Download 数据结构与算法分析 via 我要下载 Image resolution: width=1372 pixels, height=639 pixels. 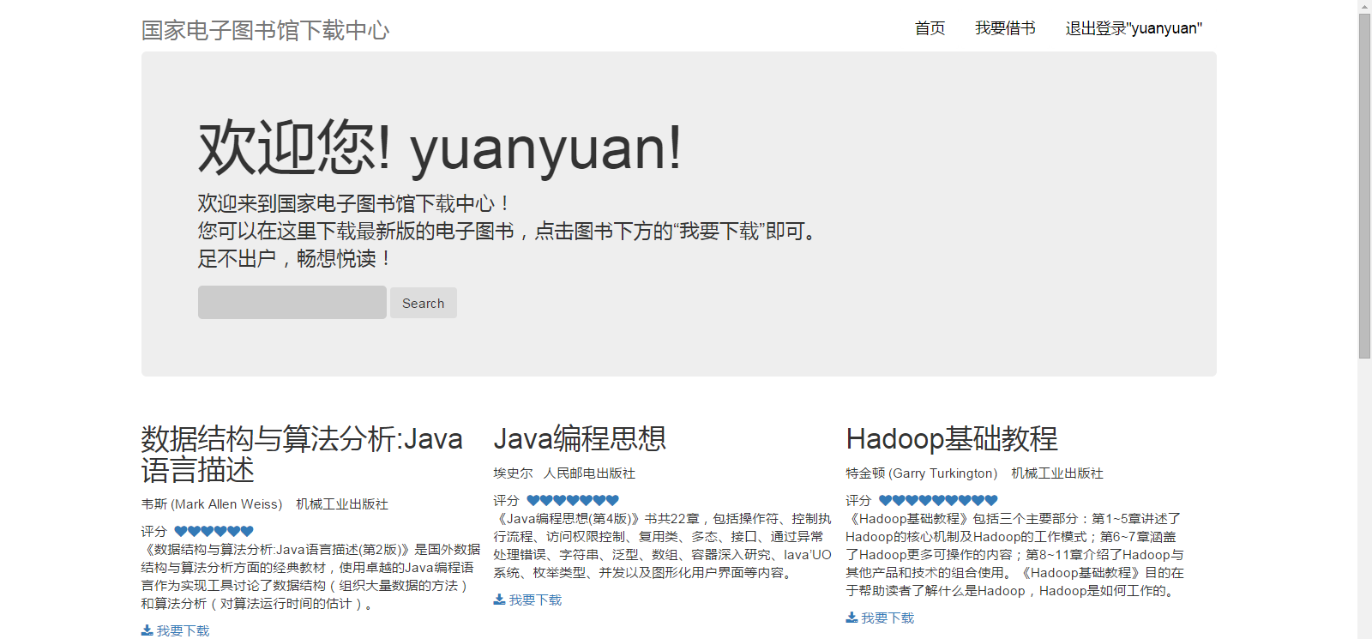[183, 630]
